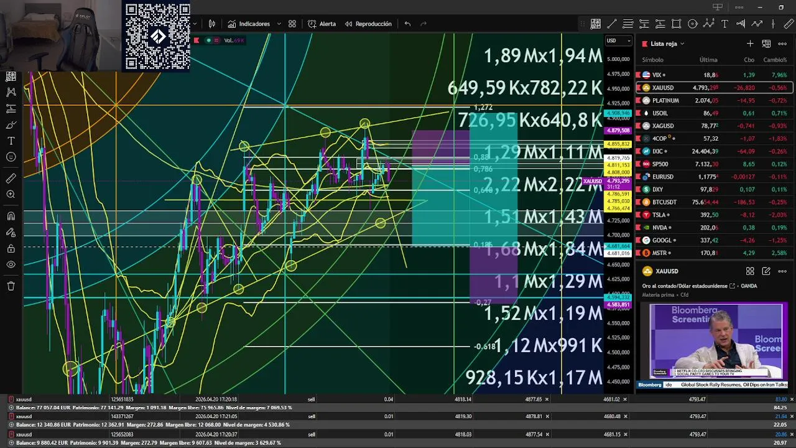Sort watchlist by Símbolo column
Image resolution: width=796 pixels, height=448 pixels.
[x=652, y=60]
